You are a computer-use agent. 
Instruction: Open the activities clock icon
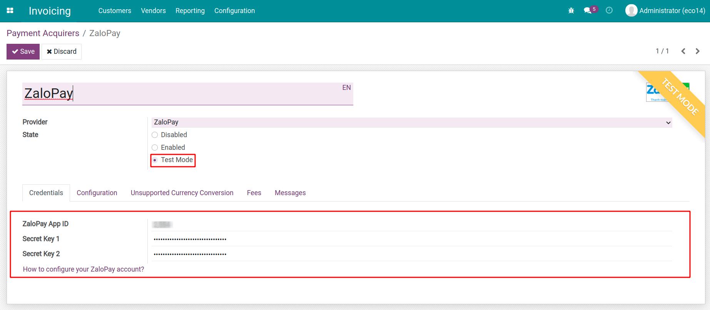pos(609,10)
